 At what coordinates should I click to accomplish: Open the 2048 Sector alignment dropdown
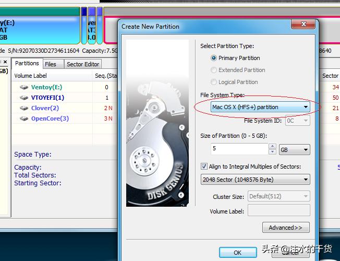tap(255, 180)
